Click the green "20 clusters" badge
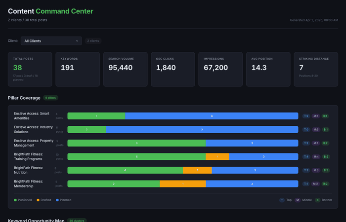346x222 pixels. coord(77,221)
